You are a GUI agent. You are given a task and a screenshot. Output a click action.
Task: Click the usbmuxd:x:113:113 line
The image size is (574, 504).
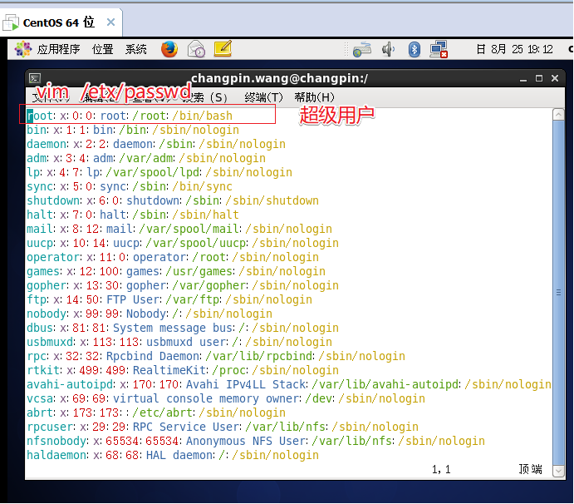[x=179, y=342]
